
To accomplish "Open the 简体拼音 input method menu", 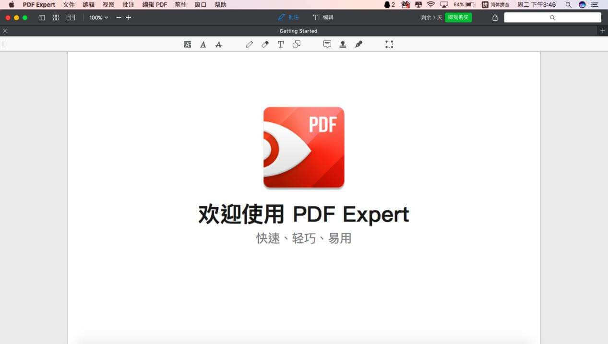I will click(496, 4).
